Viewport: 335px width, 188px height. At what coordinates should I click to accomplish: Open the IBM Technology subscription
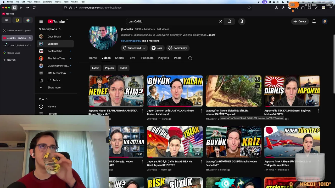click(57, 73)
